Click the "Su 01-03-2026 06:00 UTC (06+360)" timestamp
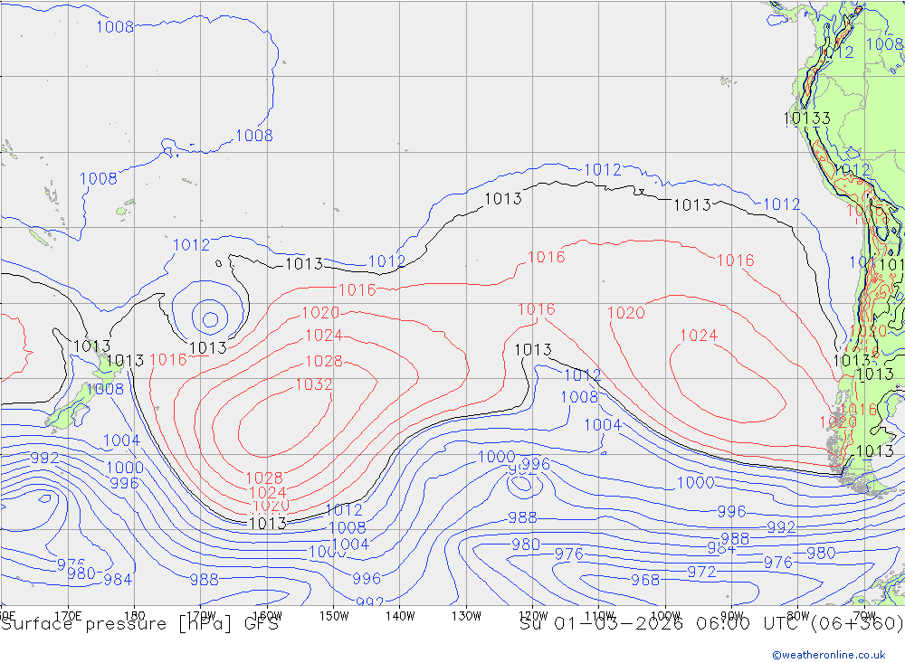The height and width of the screenshot is (663, 905). point(711,624)
